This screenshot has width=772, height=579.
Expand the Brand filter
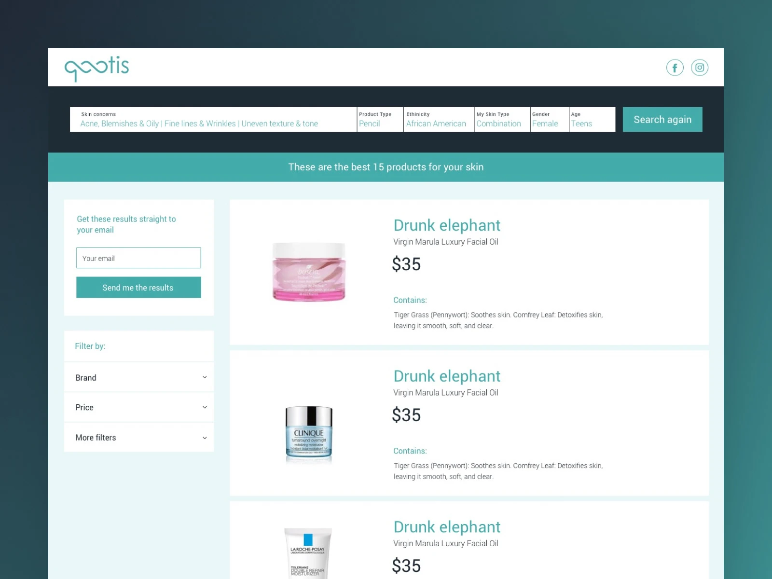click(139, 377)
